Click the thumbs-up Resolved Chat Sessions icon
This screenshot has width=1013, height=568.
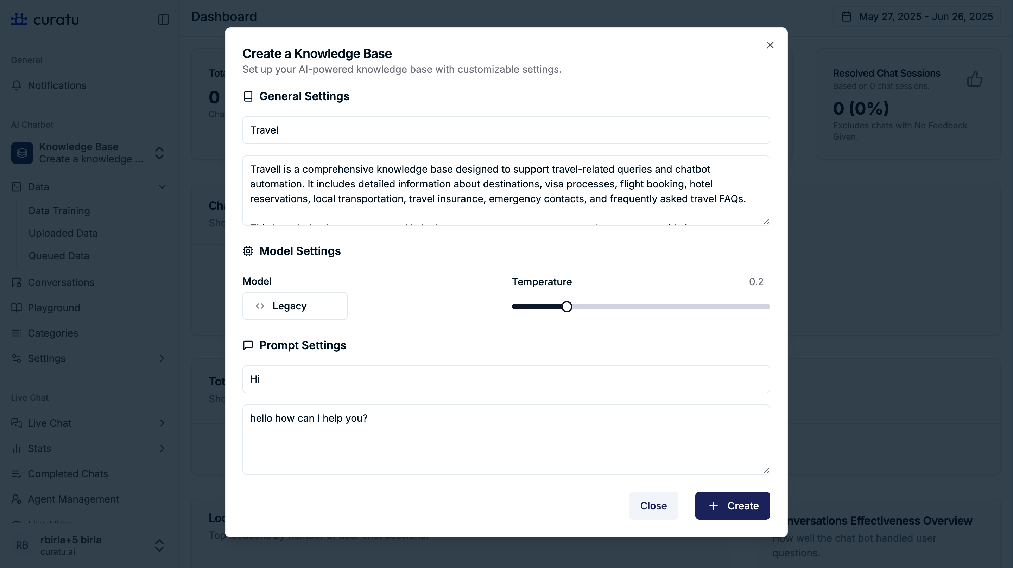click(974, 79)
